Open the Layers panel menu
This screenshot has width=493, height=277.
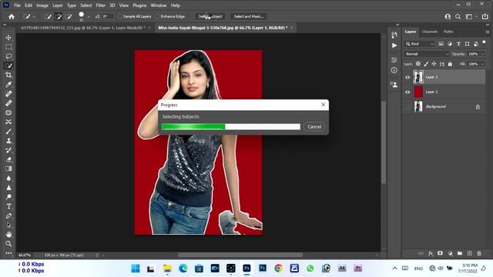point(488,32)
